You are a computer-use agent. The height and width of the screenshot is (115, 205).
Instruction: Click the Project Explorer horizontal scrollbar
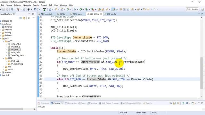click(12, 109)
